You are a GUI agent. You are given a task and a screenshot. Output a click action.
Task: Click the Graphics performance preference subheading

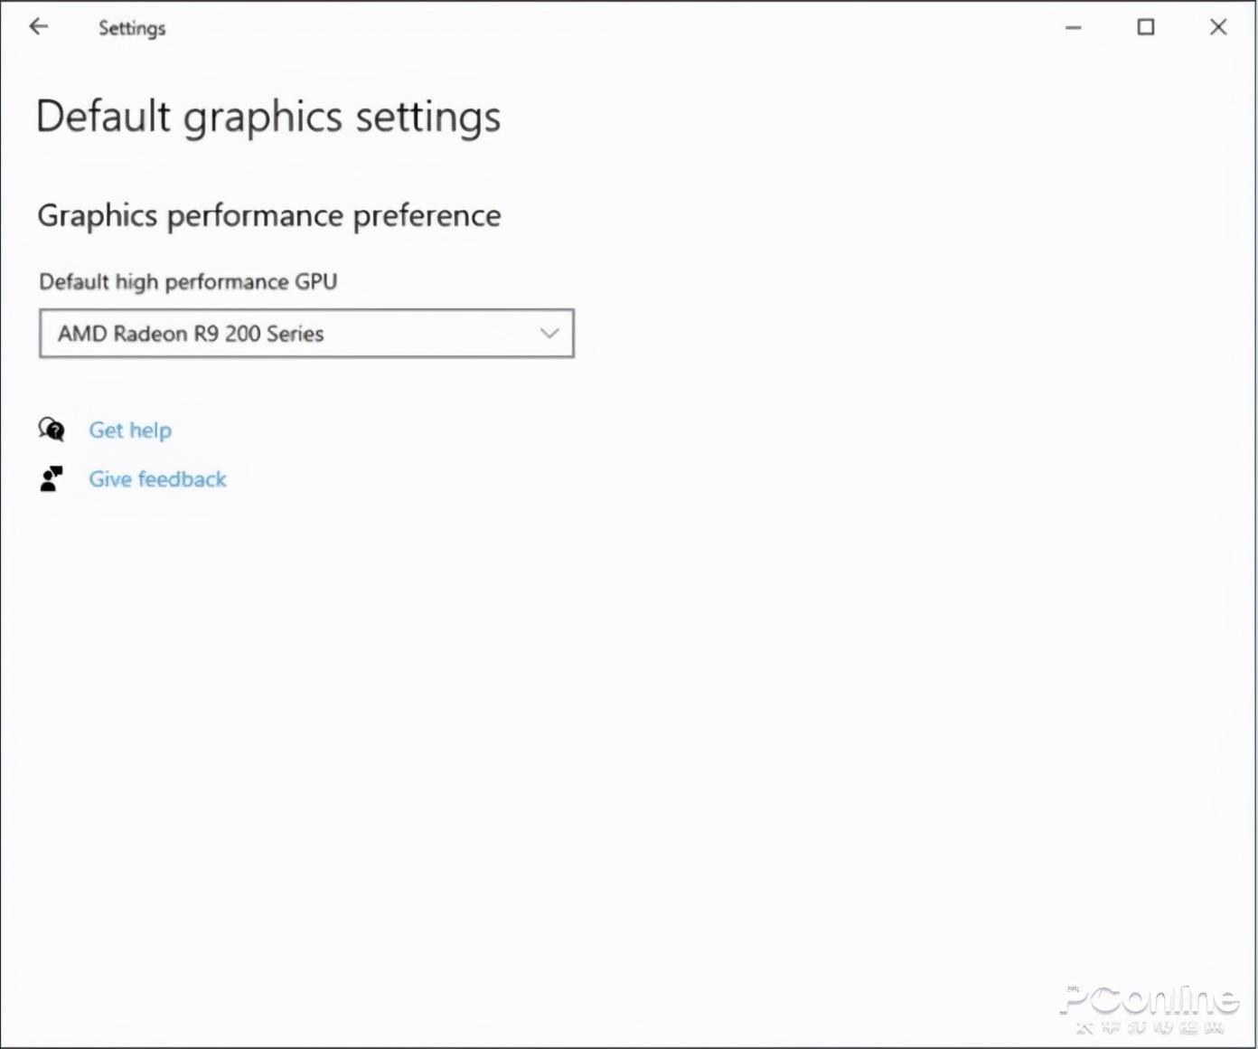[269, 215]
